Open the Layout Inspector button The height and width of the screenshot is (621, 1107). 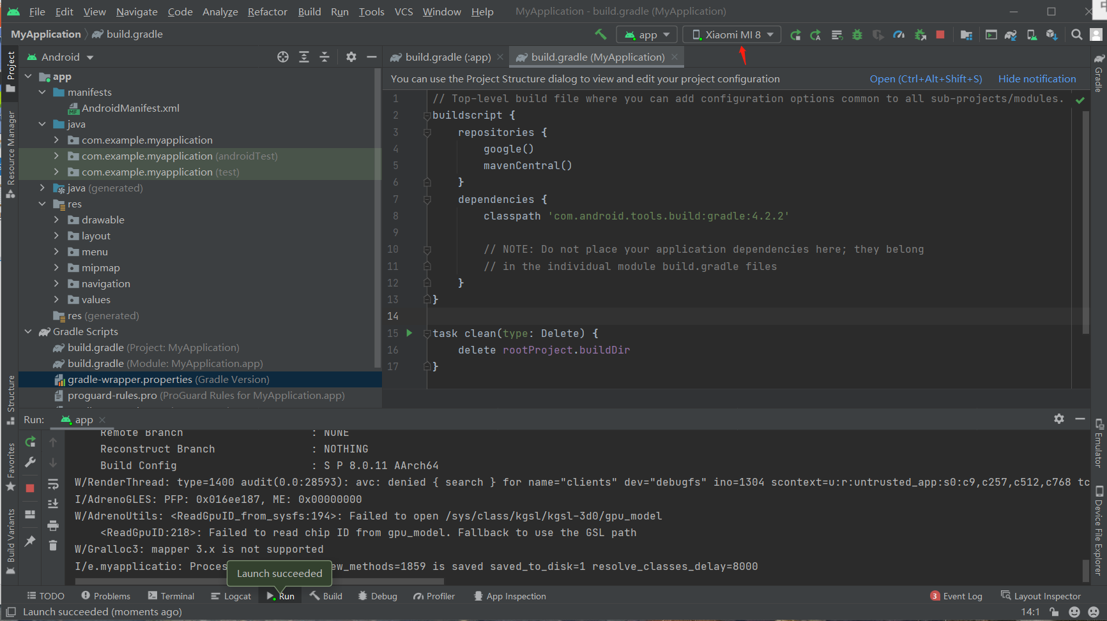pyautogui.click(x=1041, y=596)
